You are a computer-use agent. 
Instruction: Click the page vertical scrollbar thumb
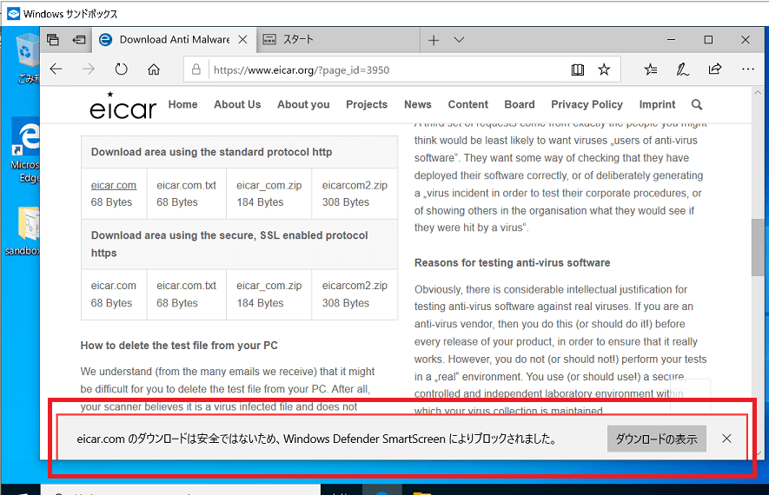click(x=757, y=247)
